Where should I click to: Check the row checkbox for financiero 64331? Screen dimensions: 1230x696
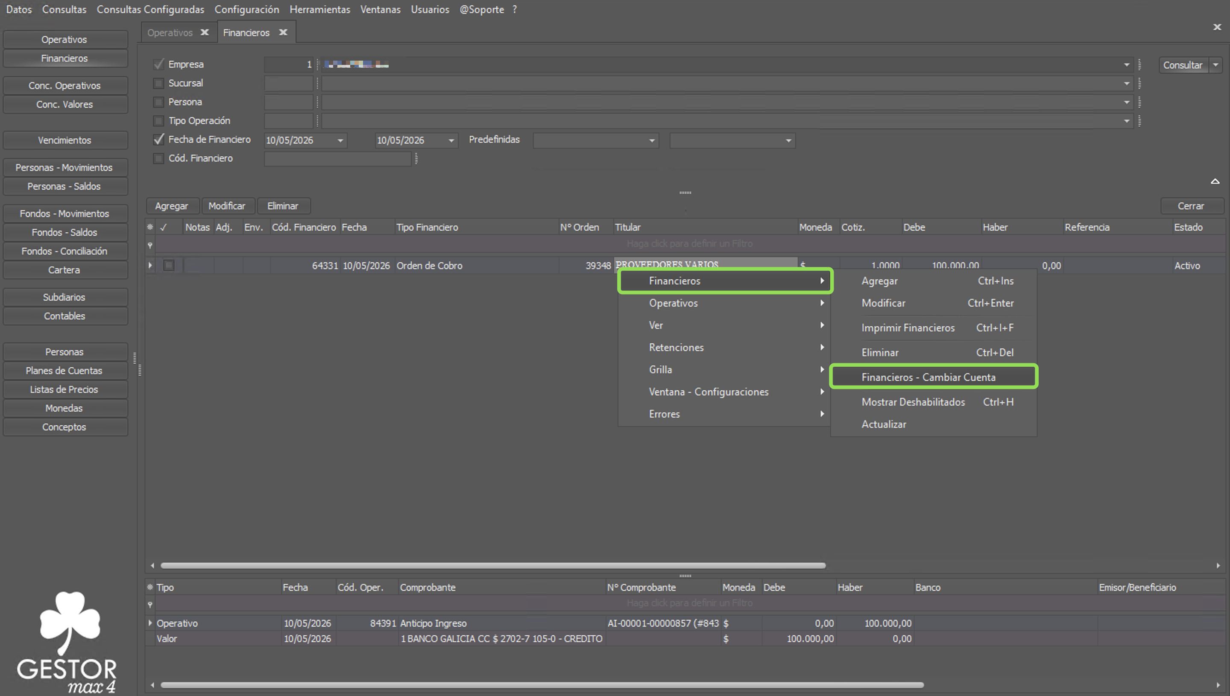(x=169, y=265)
